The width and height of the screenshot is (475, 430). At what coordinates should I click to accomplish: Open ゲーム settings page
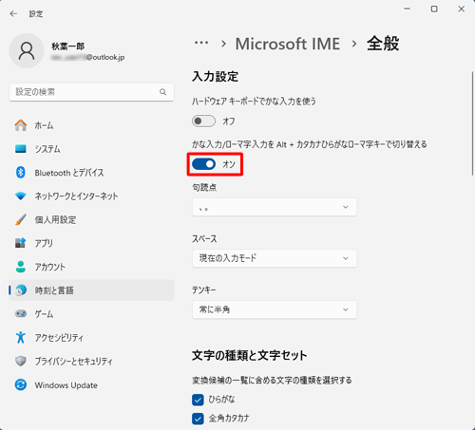tap(91, 314)
